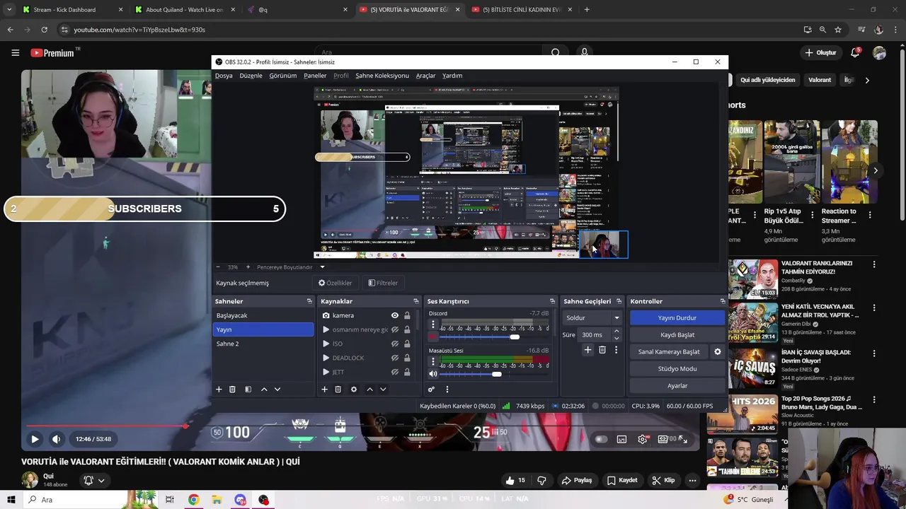The height and width of the screenshot is (509, 906).
Task: Add a scene transition with plus icon
Action: pyautogui.click(x=587, y=349)
